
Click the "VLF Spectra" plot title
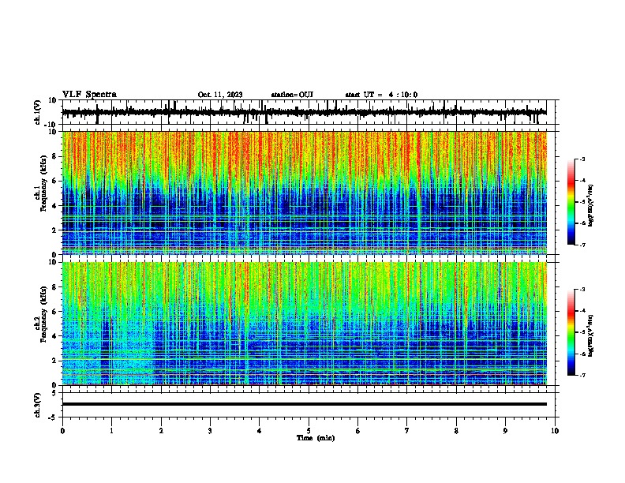[x=89, y=95]
